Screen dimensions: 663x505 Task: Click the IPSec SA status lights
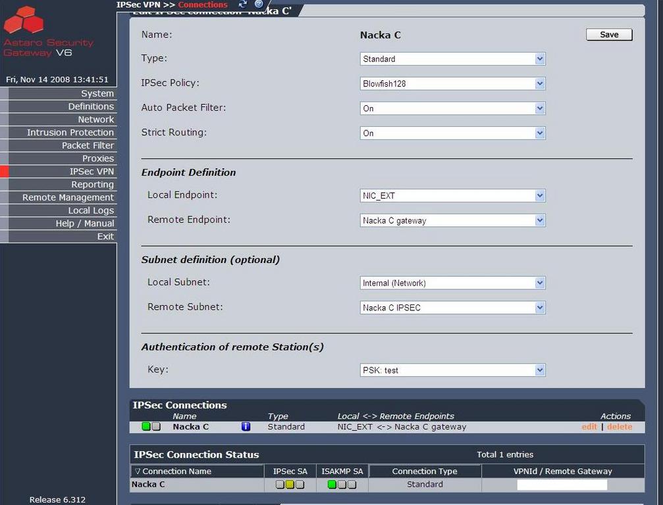coord(290,485)
